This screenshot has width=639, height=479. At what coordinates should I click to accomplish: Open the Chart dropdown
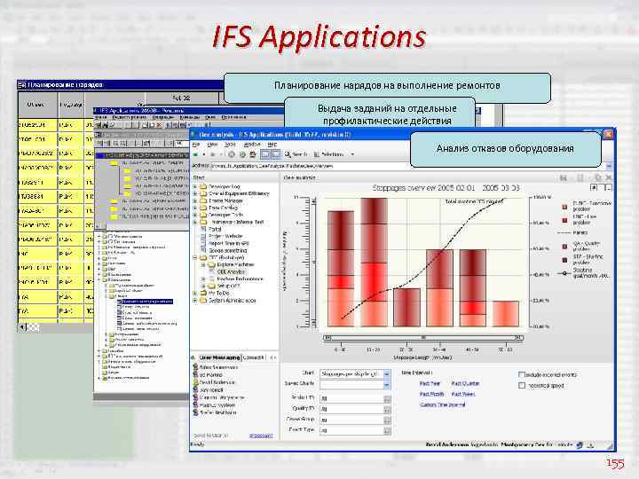coord(387,373)
